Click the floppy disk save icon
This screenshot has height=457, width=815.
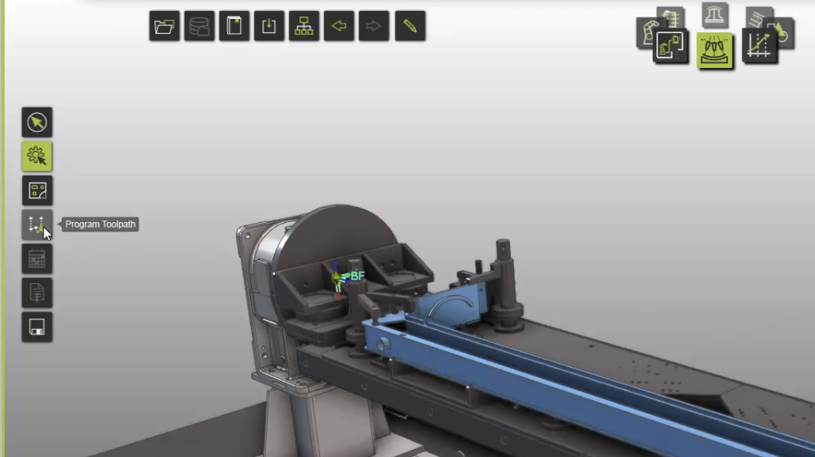tap(37, 327)
